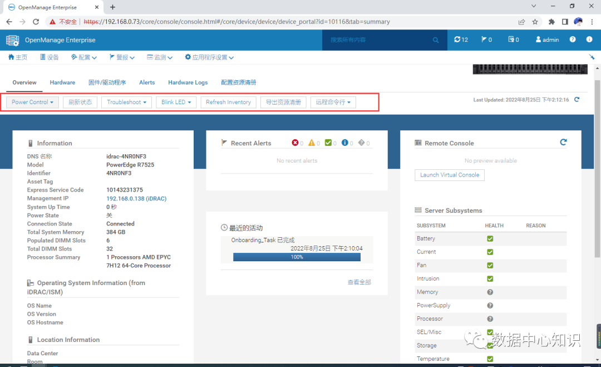Click the Chrome profile avatar
Screen dimensions: 601x367
(578, 22)
